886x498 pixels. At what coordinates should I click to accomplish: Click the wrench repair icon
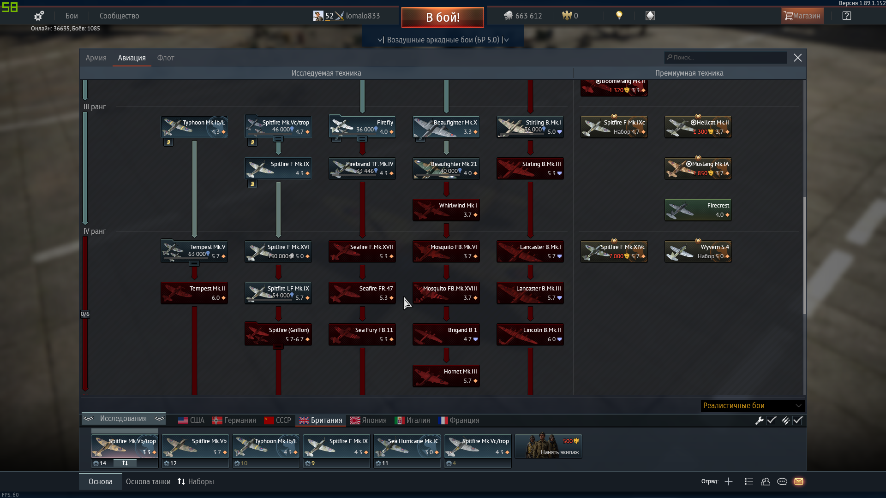pos(759,421)
